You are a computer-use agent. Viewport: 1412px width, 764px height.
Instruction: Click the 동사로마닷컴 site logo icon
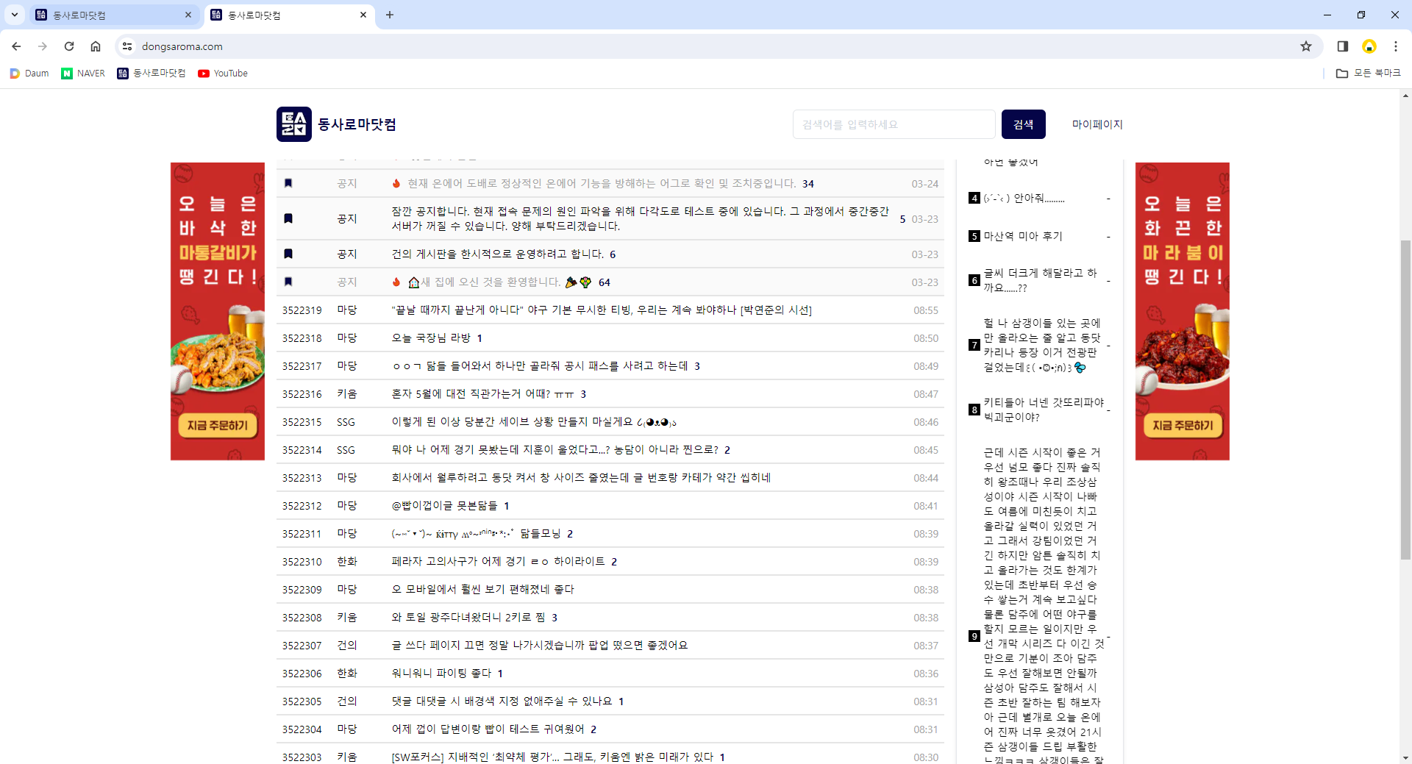pyautogui.click(x=294, y=124)
